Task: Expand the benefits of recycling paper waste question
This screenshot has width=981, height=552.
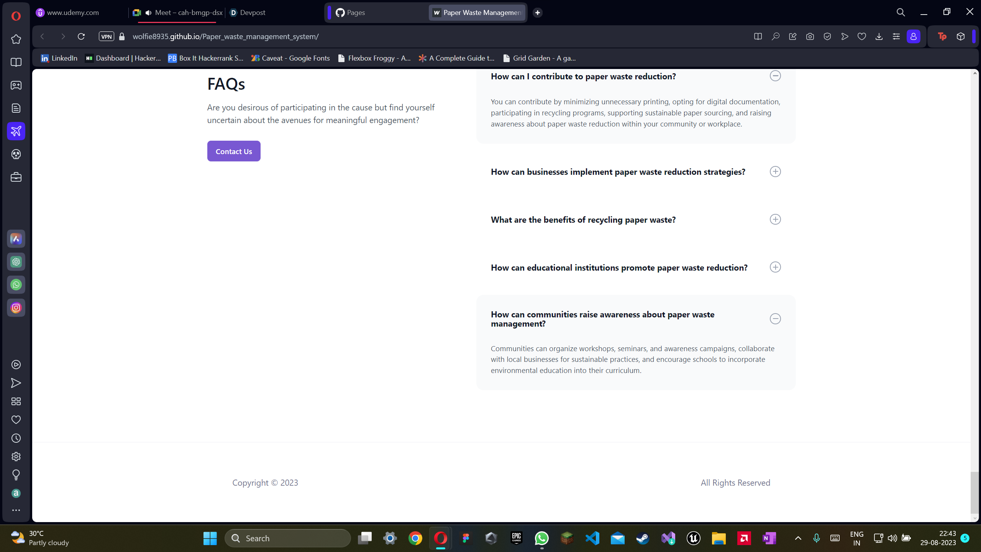Action: [775, 220]
